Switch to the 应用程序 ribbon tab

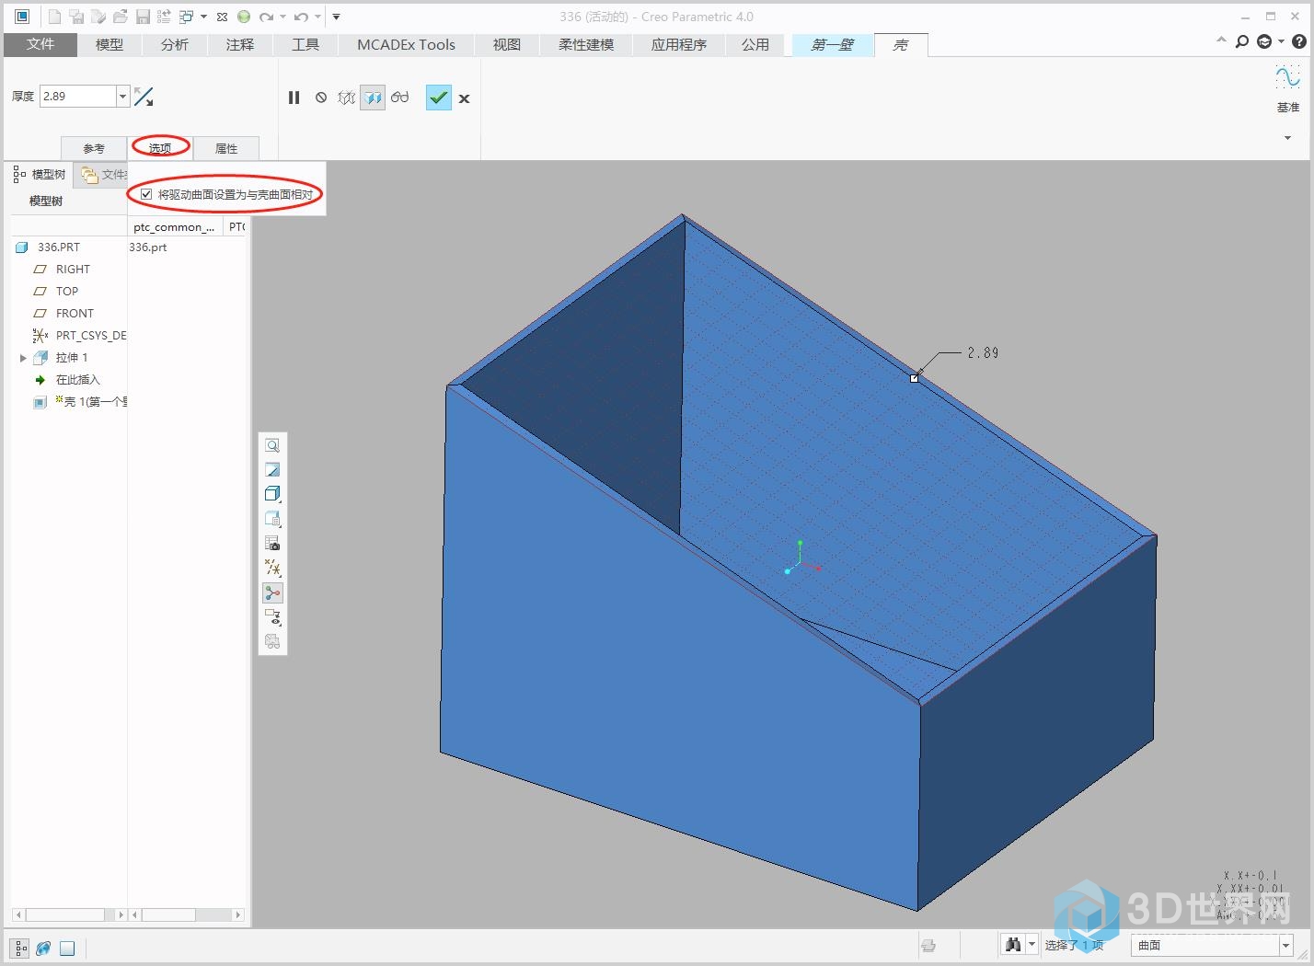click(679, 44)
